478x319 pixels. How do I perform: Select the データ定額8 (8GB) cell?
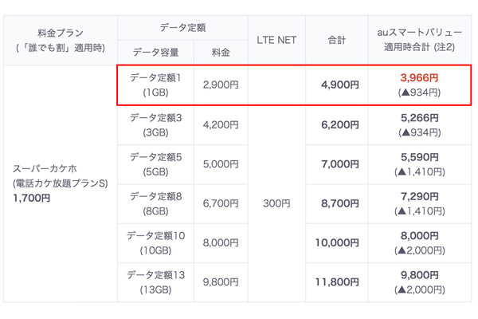155,203
